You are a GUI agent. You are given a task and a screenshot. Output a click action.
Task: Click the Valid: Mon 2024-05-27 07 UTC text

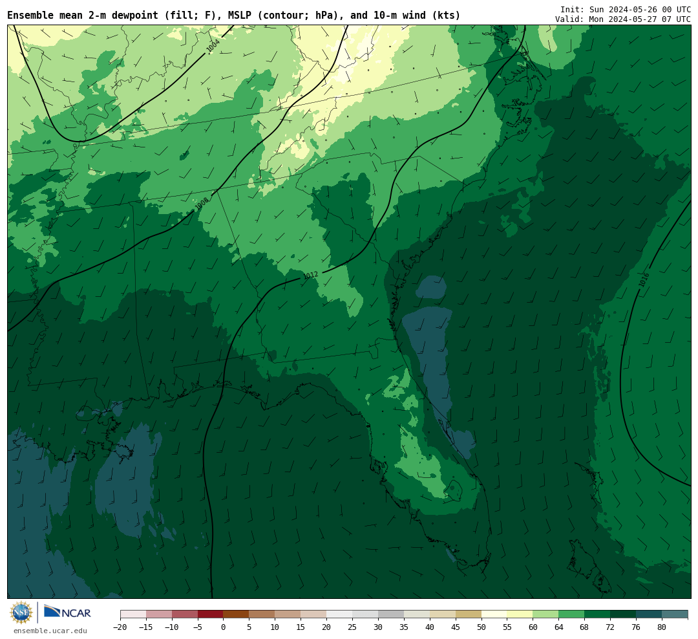tap(623, 19)
